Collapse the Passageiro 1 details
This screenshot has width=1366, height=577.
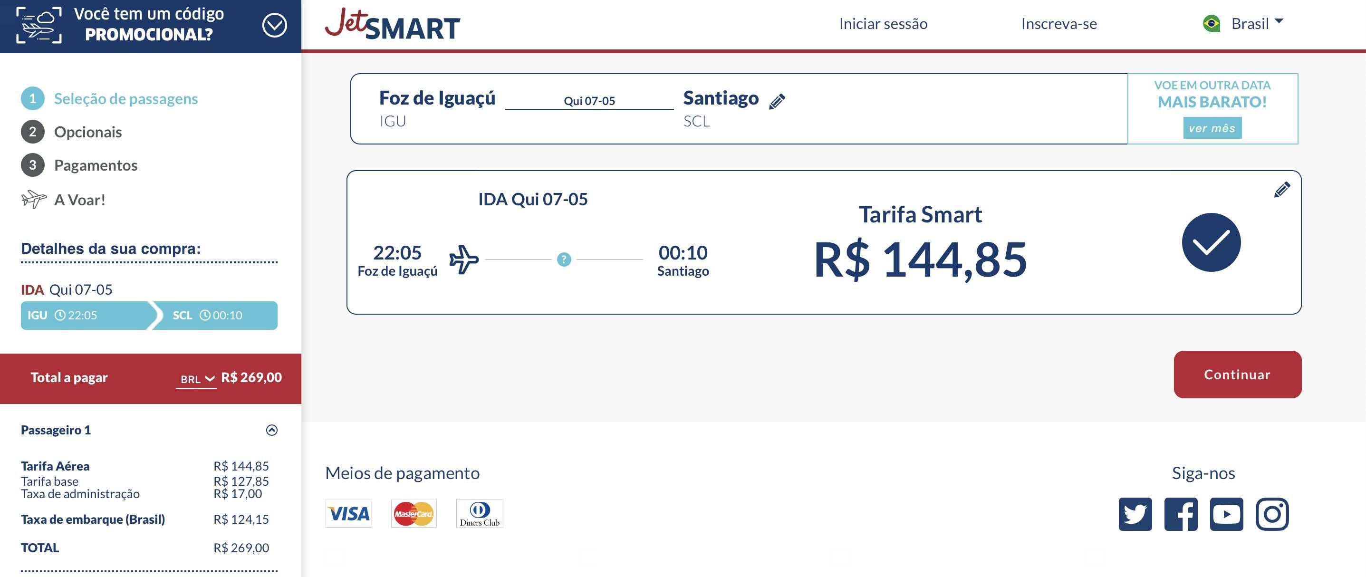(x=271, y=430)
